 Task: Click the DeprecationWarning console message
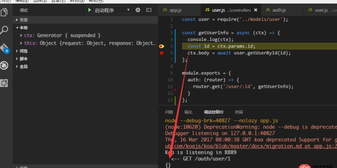tap(251, 127)
